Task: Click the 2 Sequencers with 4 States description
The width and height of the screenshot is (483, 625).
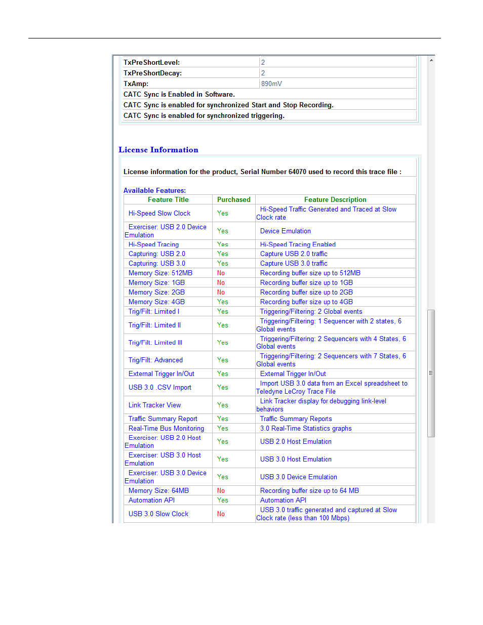Action: tap(331, 343)
